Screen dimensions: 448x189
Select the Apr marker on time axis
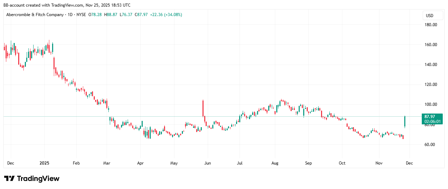pyautogui.click(x=140, y=163)
